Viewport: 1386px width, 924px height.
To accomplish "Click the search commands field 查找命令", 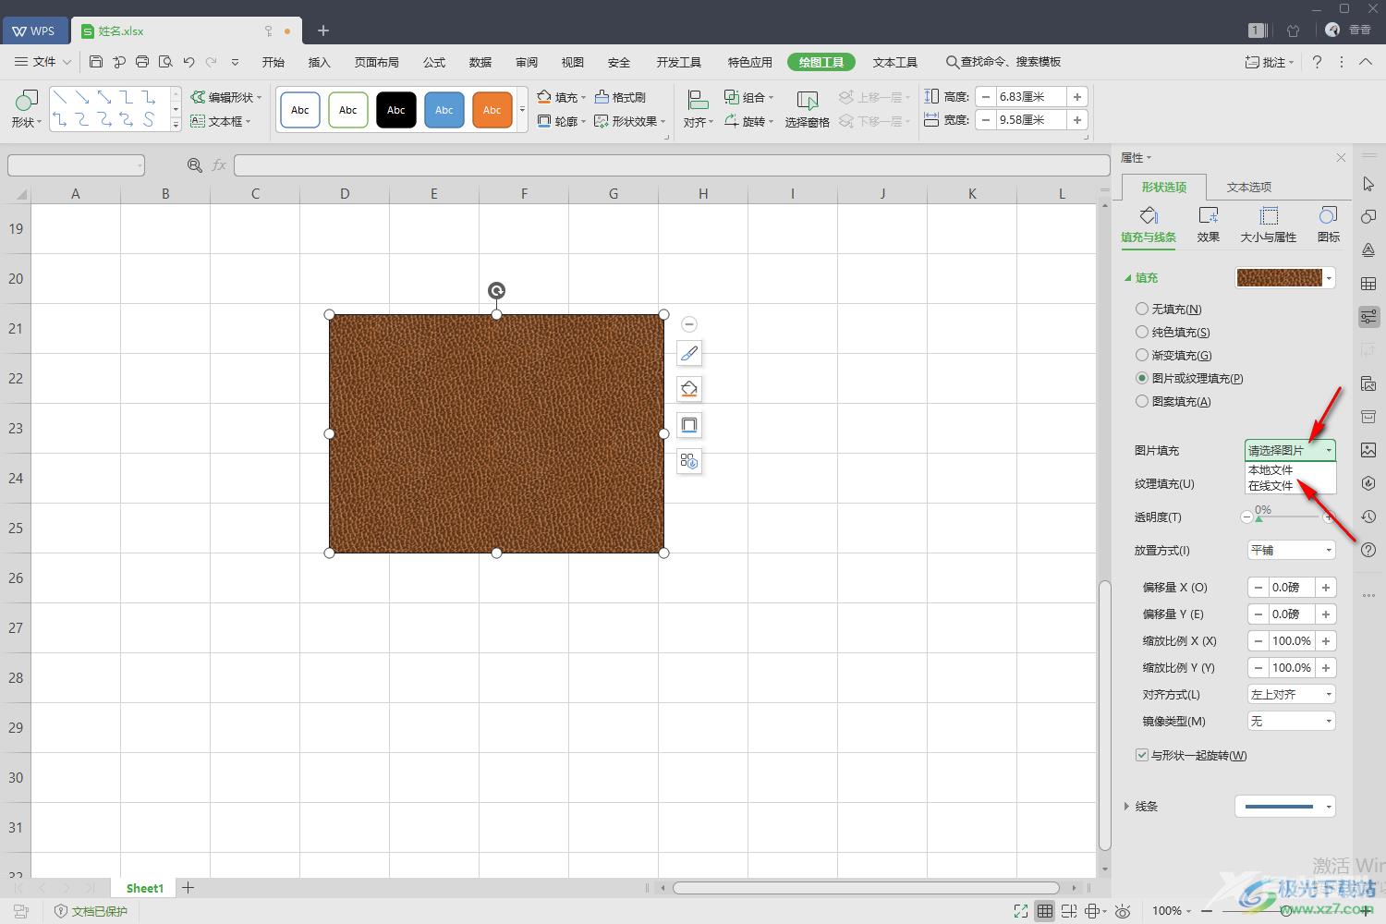I will click(1003, 62).
